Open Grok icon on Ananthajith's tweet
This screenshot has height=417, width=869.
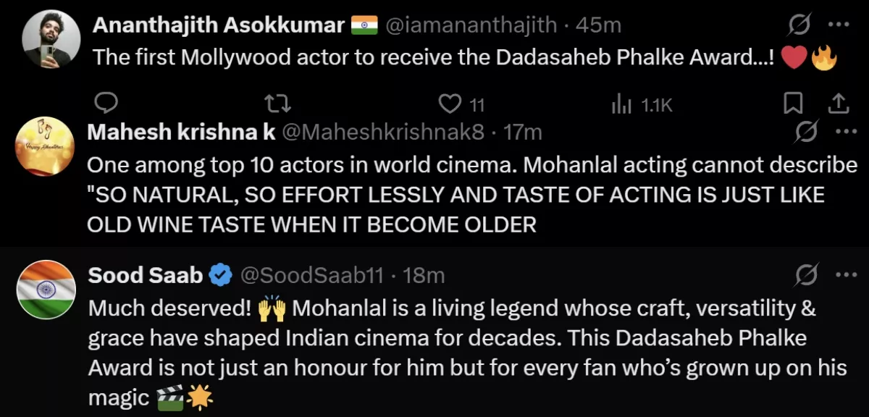tap(799, 26)
